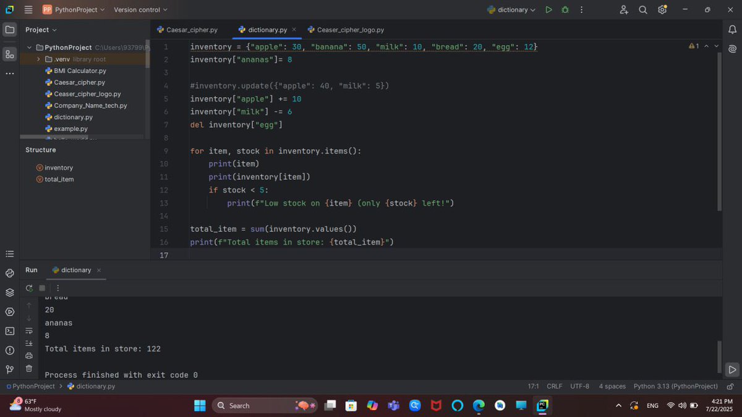Open the Windows Start menu
The image size is (742, 417).
[200, 405]
